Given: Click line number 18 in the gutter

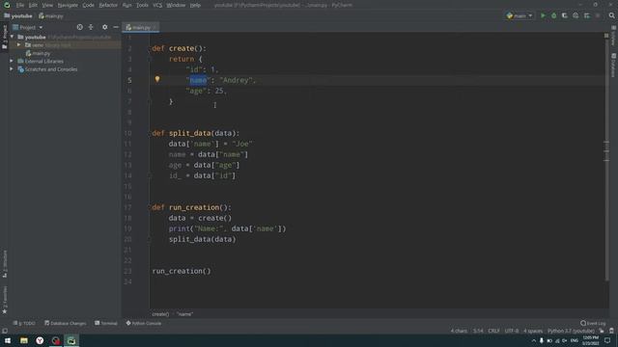Looking at the screenshot, I should click(x=127, y=218).
